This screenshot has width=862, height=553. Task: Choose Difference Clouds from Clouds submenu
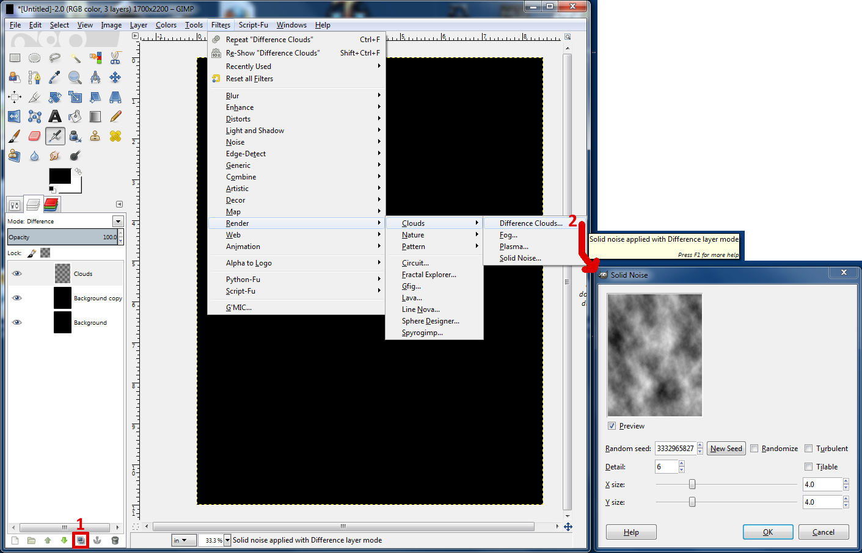(531, 223)
